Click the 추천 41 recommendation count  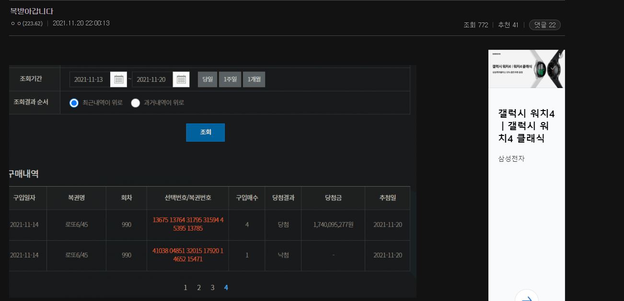508,25
